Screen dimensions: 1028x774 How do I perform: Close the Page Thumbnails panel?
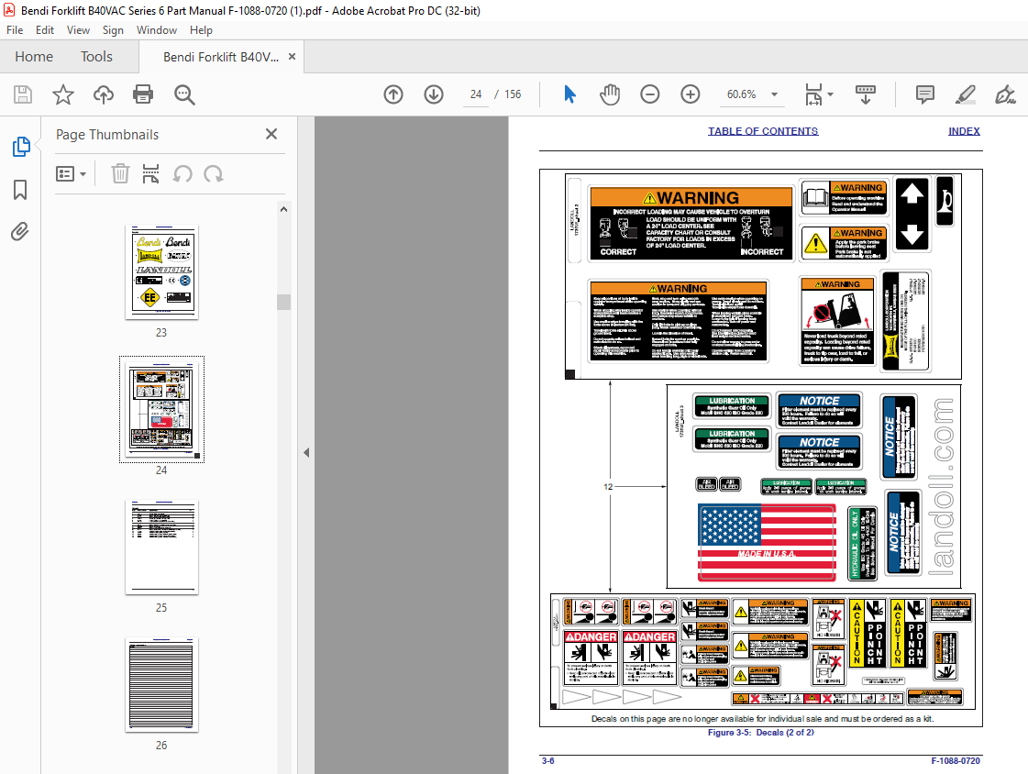271,134
